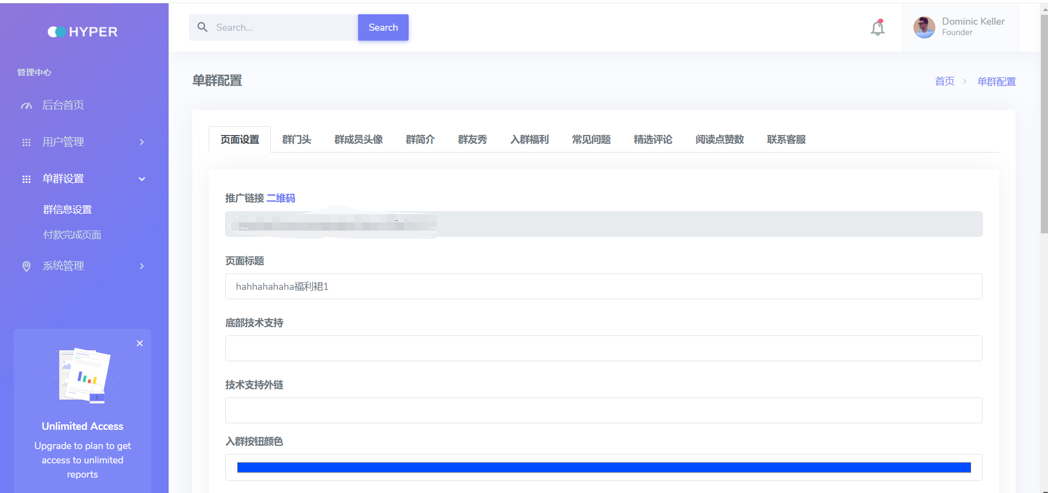Viewport: 1048px width, 493px height.
Task: Click the 首页 breadcrumb link
Action: [x=944, y=81]
